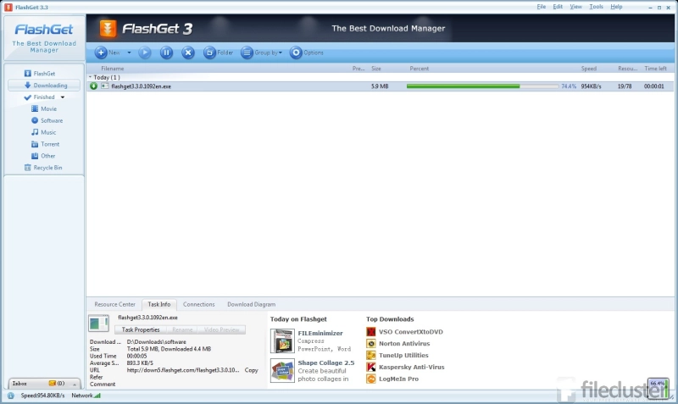Sort by Time left column header

(x=655, y=69)
